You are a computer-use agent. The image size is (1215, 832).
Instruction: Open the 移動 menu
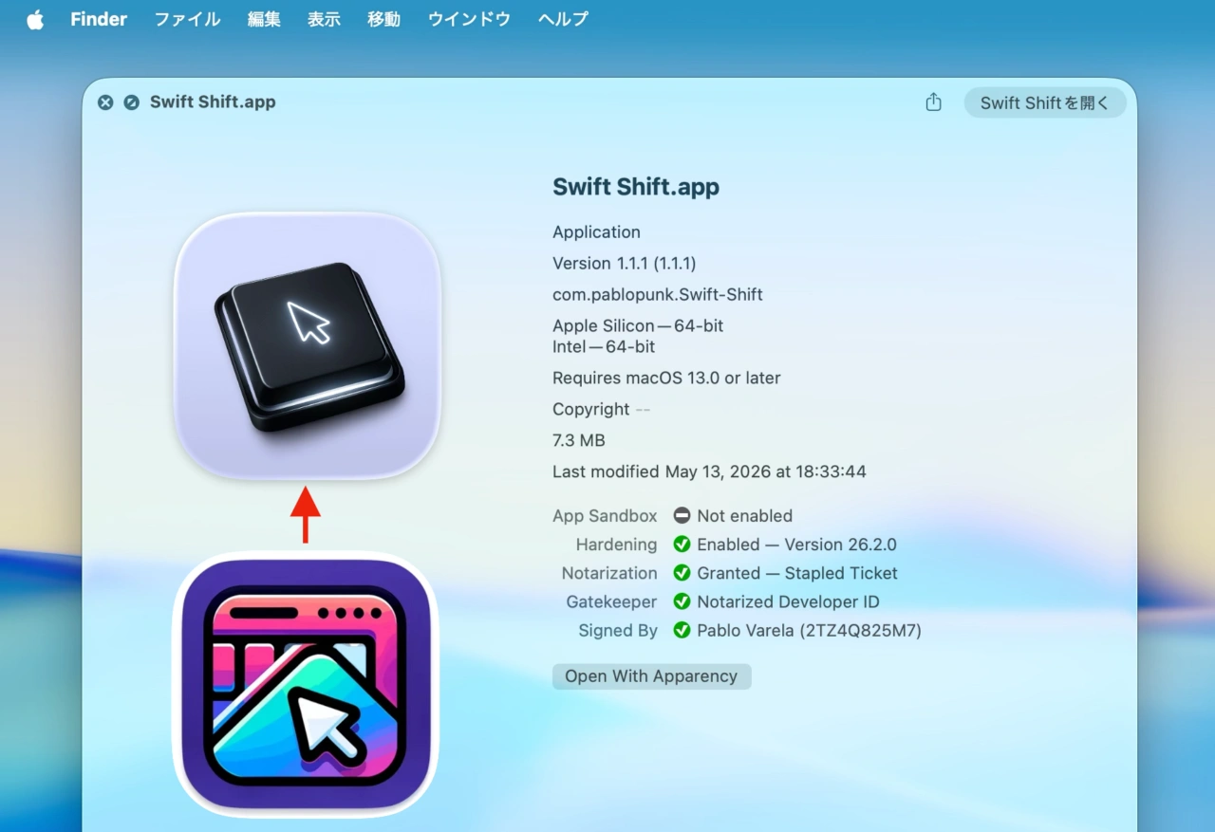pos(383,19)
